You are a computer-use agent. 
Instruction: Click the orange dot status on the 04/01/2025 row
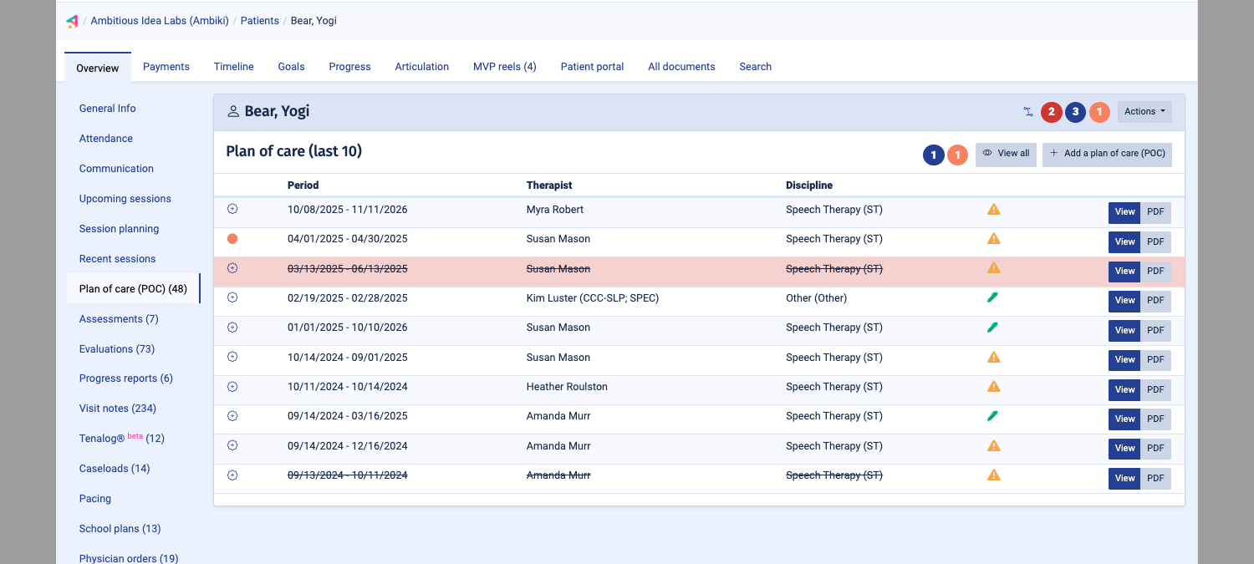232,238
